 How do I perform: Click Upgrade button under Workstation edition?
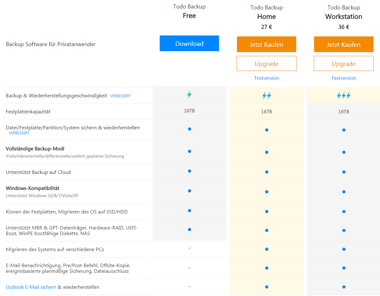point(344,63)
